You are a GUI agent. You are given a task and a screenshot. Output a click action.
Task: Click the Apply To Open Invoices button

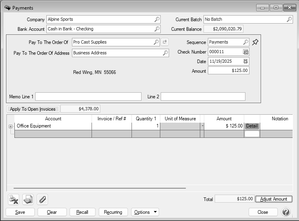pyautogui.click(x=33, y=109)
